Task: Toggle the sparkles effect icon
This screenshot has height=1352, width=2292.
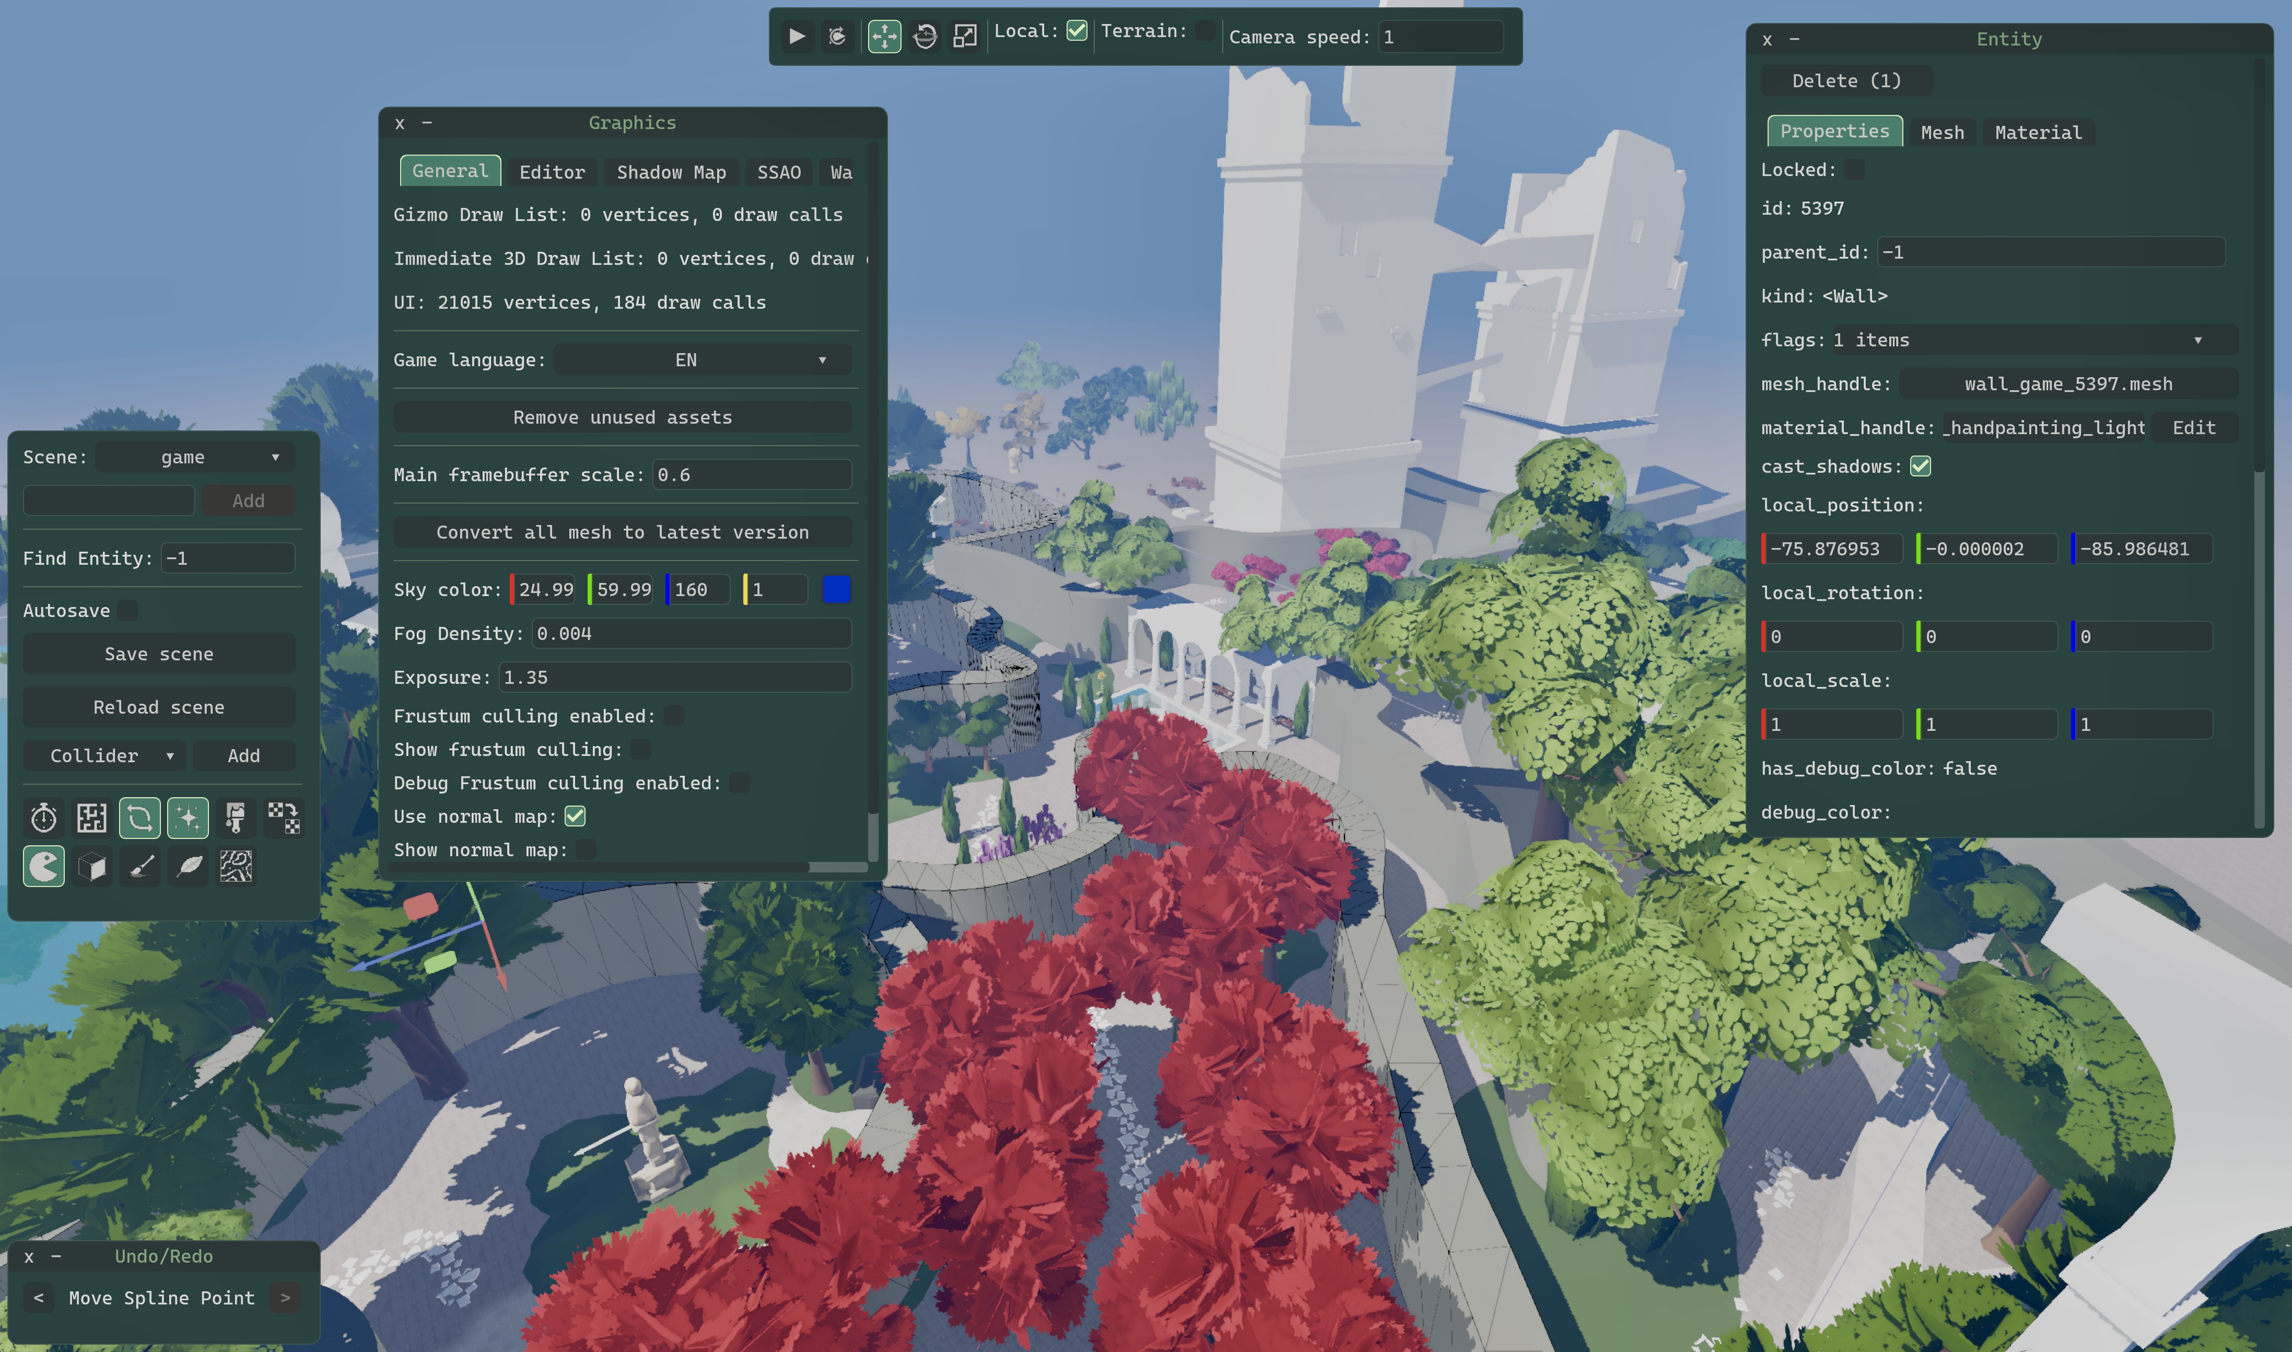Action: coord(188,817)
